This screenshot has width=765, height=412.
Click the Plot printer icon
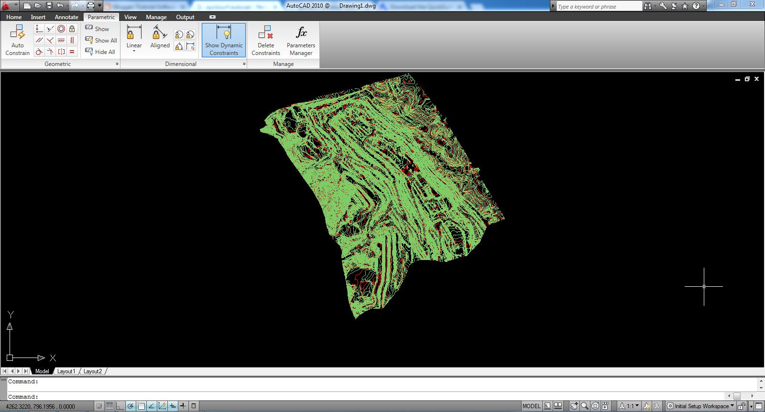(91, 6)
